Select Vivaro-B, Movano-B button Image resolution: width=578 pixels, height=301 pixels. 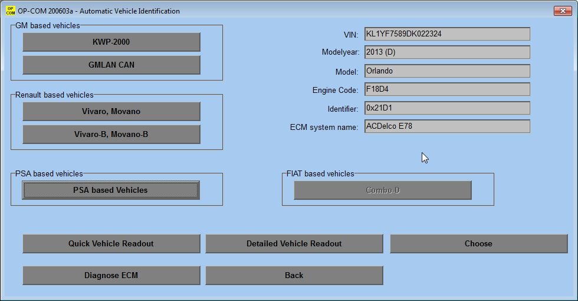(x=111, y=135)
